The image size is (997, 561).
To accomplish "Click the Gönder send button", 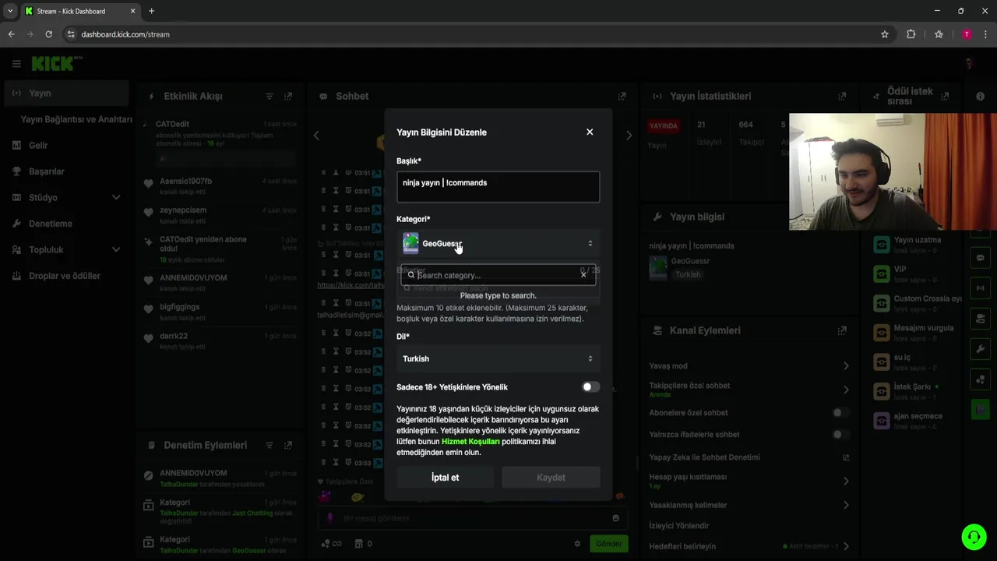I will tap(608, 544).
